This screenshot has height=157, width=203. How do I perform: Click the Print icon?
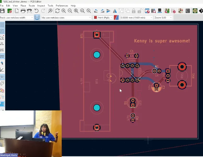pos(23,11)
